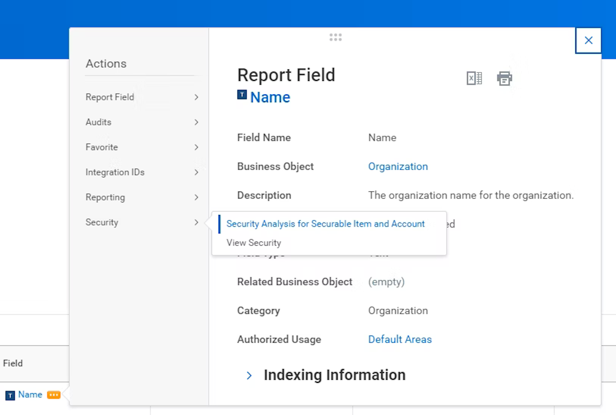Image resolution: width=616 pixels, height=415 pixels.
Task: Expand Security submenu chevron
Action: pyautogui.click(x=196, y=222)
